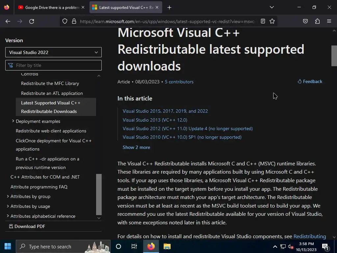Click sidebar scroll up arrow
Viewport: 337px width, 253px height.
click(x=99, y=75)
